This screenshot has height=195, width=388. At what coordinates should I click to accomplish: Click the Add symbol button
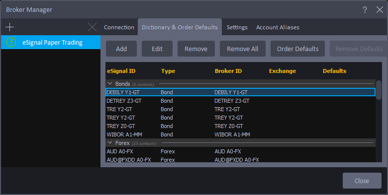click(x=121, y=49)
